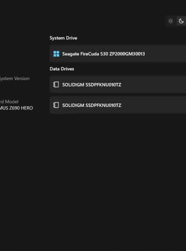Screen dimensions: 186x251
Task: Click the 'System Drive' heading
Action: click(x=63, y=38)
